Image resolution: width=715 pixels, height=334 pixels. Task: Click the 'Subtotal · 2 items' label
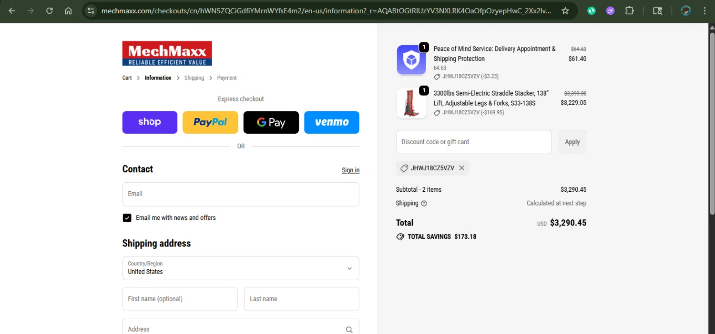(x=419, y=189)
